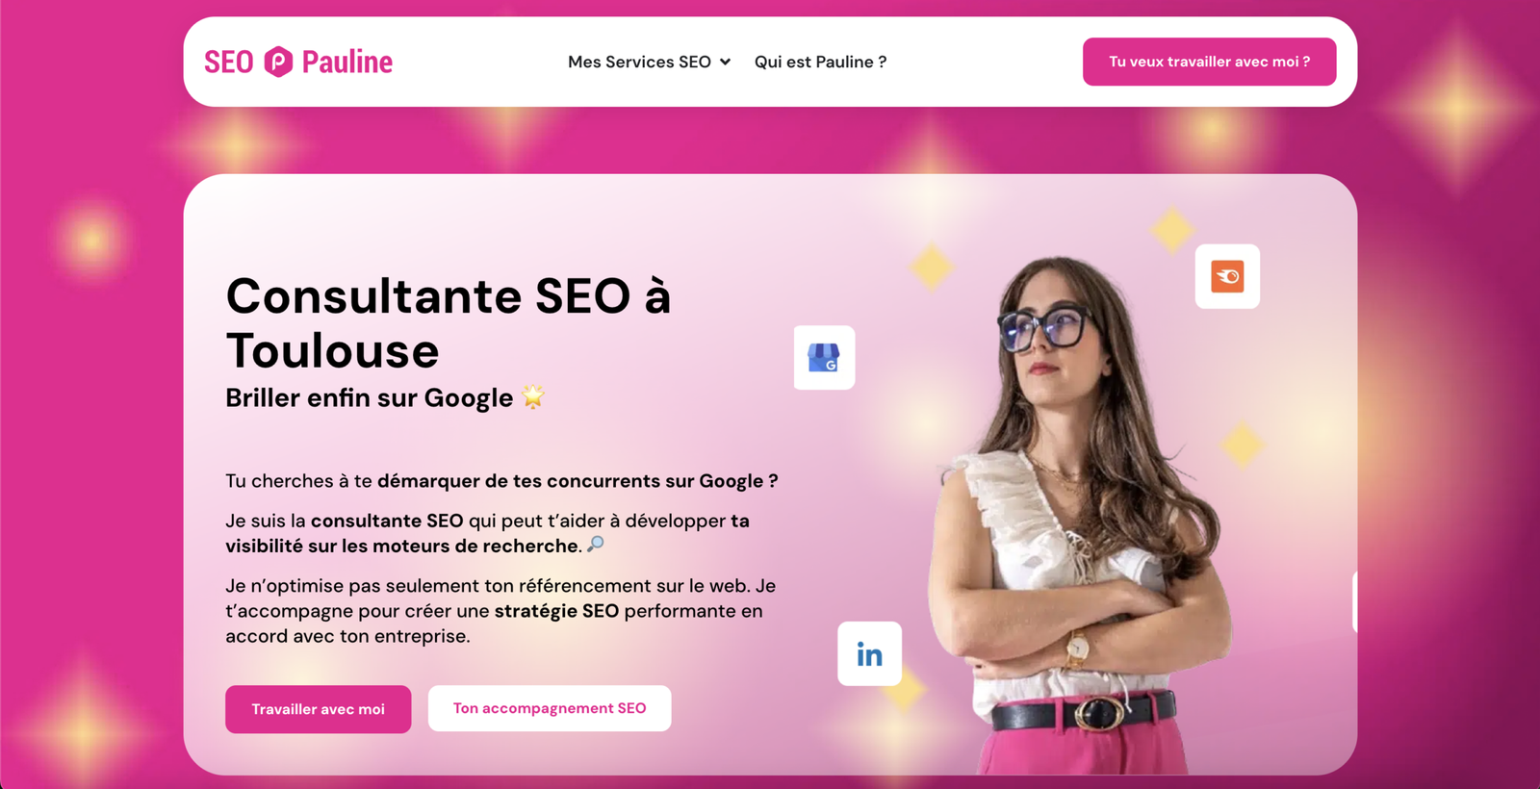Click the bold stratégie SEO text
Viewport: 1540px width, 789px height.
pos(556,611)
